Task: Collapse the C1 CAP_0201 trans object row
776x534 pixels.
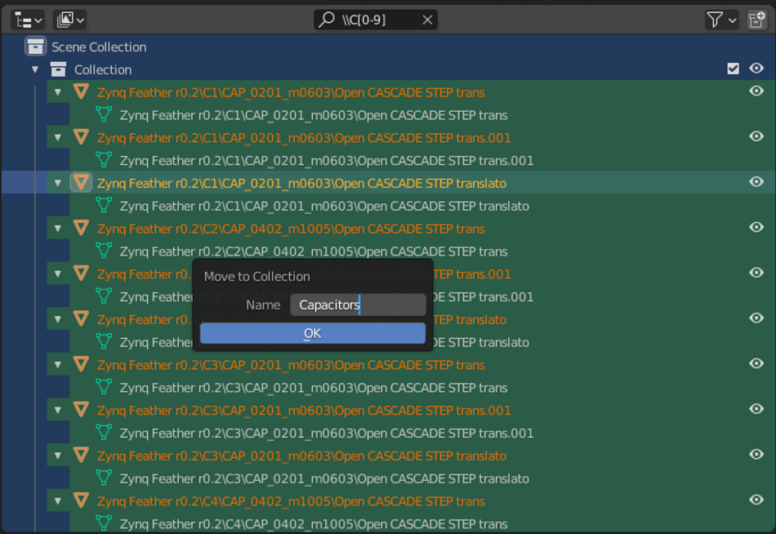Action: [58, 92]
